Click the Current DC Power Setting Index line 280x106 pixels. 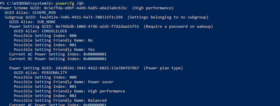tap(58, 59)
